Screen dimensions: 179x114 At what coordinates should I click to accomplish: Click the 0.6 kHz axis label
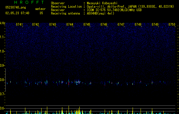(3, 108)
